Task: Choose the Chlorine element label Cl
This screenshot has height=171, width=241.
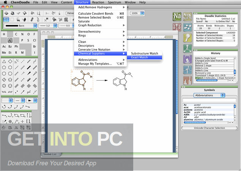Action: coord(35,40)
